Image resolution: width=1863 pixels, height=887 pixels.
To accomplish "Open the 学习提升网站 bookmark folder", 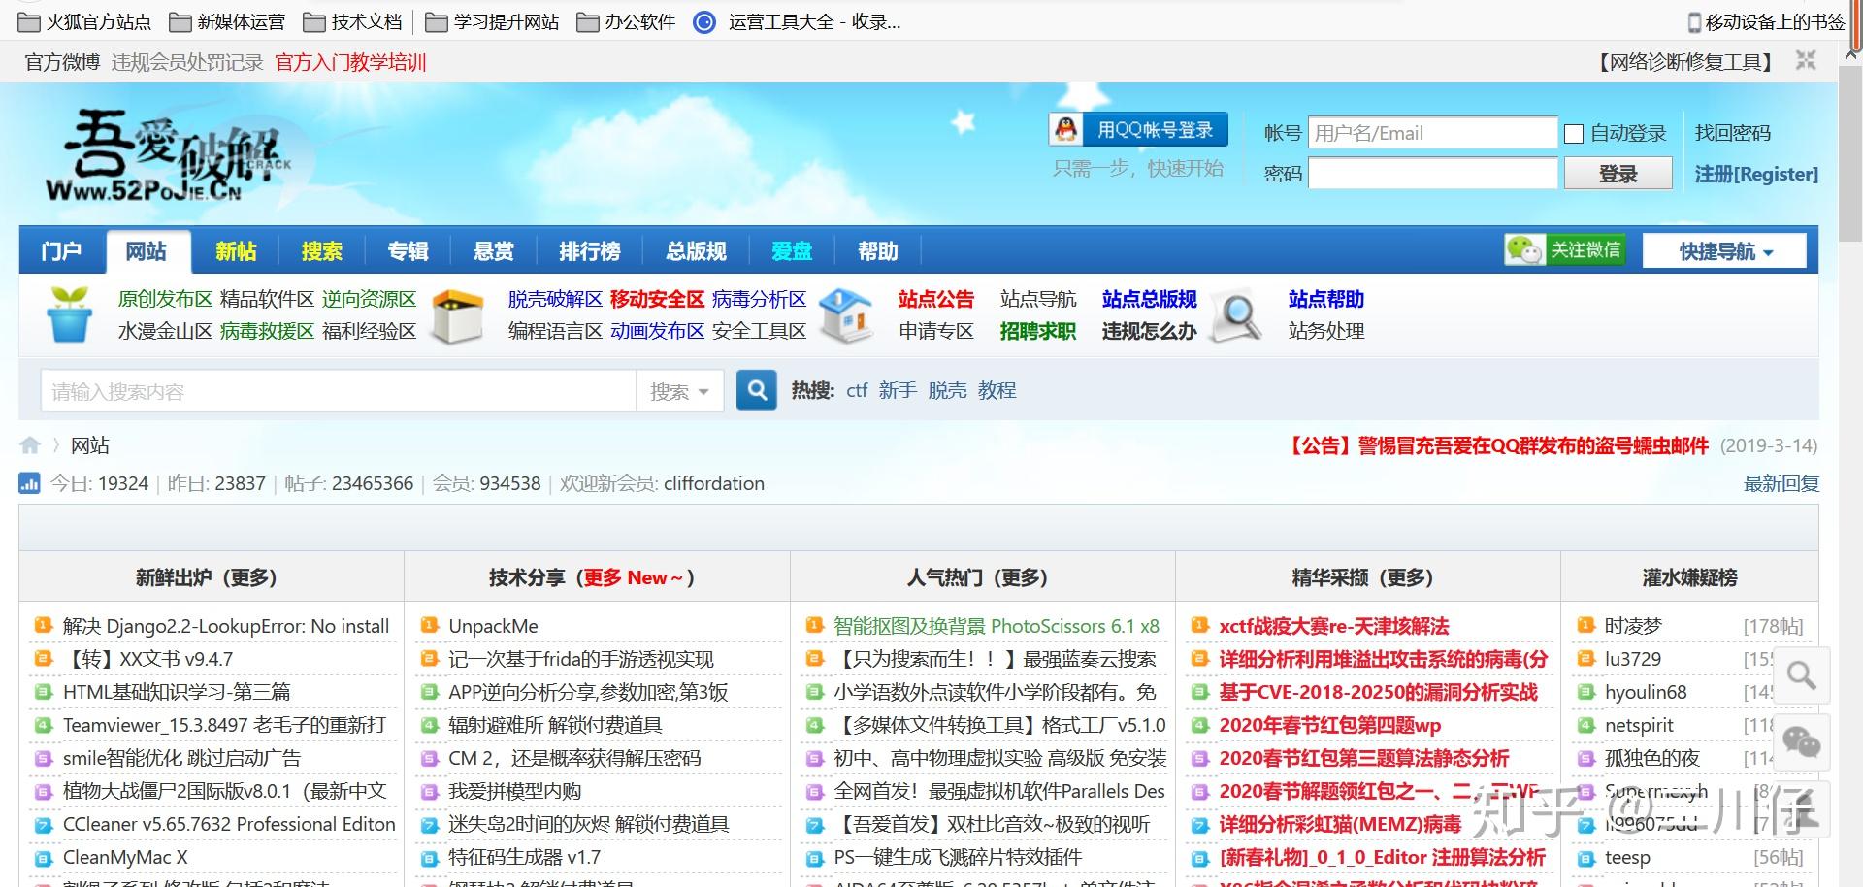I will [493, 21].
